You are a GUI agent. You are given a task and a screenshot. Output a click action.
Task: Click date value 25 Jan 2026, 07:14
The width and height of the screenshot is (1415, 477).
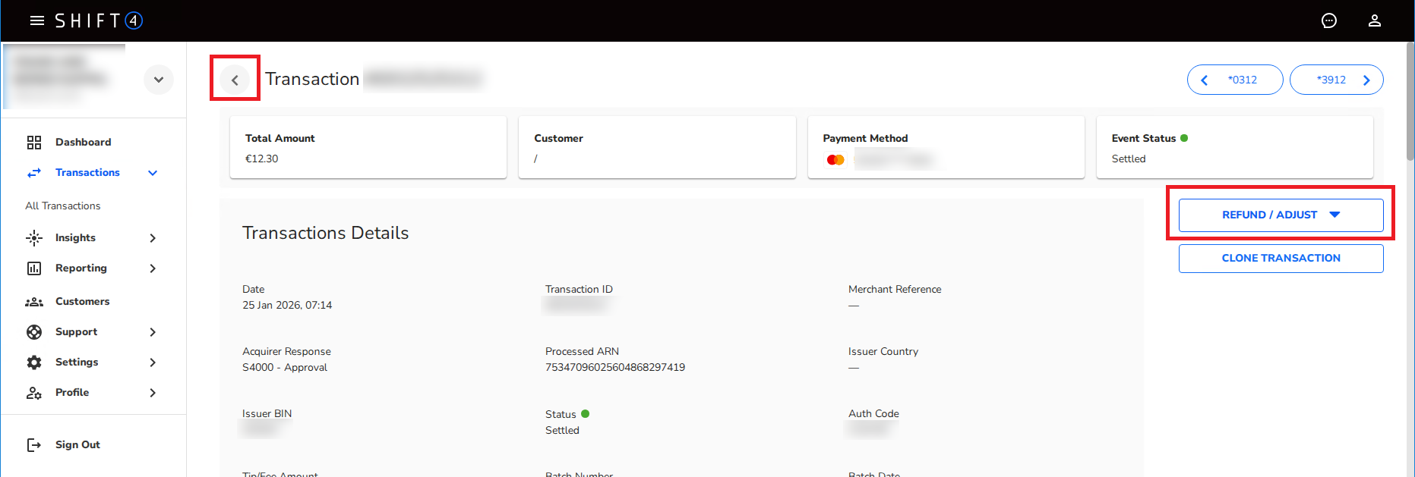pos(287,306)
